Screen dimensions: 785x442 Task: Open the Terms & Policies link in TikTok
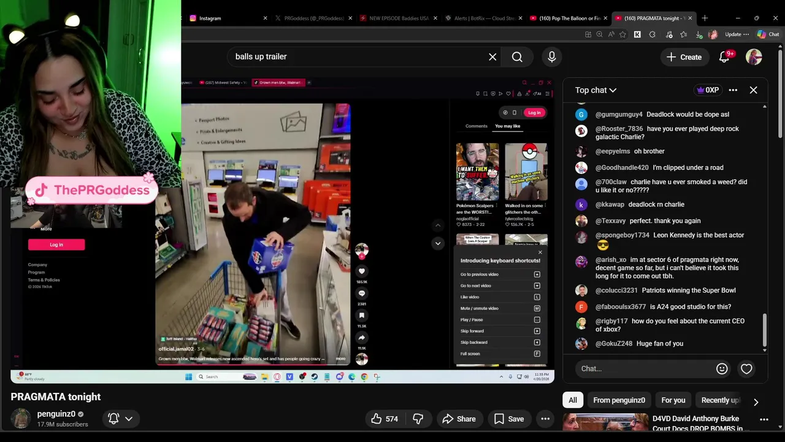[x=44, y=280]
